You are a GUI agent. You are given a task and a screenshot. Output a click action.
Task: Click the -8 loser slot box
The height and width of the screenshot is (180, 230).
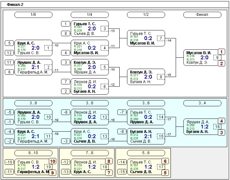(x=122, y=132)
